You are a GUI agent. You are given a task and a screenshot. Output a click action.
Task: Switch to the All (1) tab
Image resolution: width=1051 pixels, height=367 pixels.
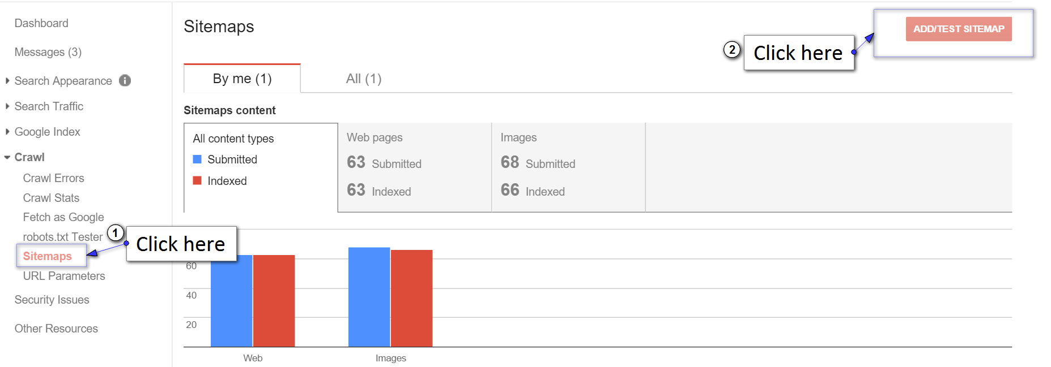(x=364, y=79)
